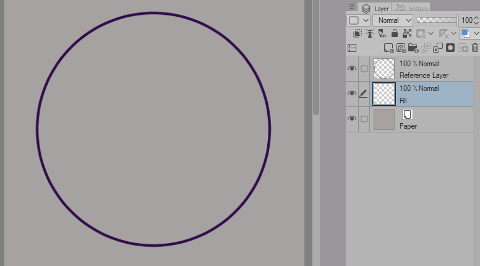Click the Enable Mask icon
The height and width of the screenshot is (266, 480).
click(421, 33)
